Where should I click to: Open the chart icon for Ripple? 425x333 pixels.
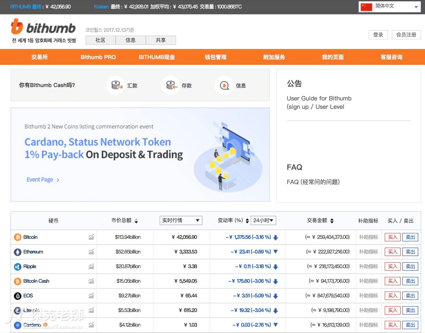click(91, 266)
